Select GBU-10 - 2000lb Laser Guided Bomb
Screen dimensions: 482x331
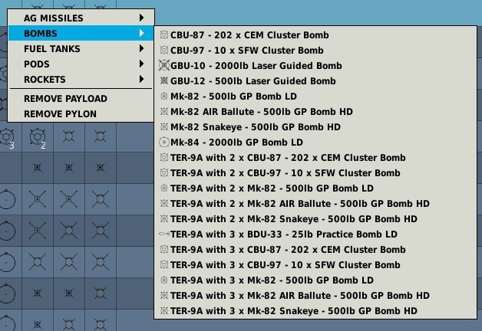coord(315,66)
